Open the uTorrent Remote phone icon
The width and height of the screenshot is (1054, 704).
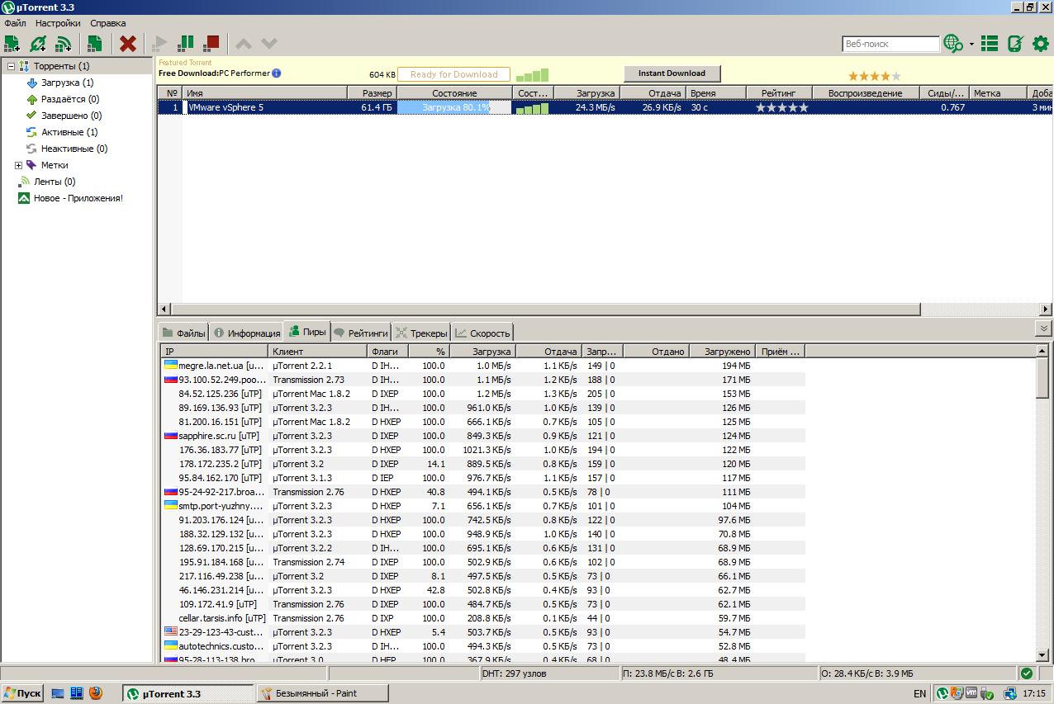point(1015,44)
